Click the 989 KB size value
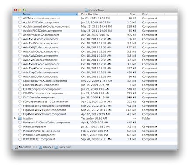The height and width of the screenshot is (167, 190). [132, 98]
